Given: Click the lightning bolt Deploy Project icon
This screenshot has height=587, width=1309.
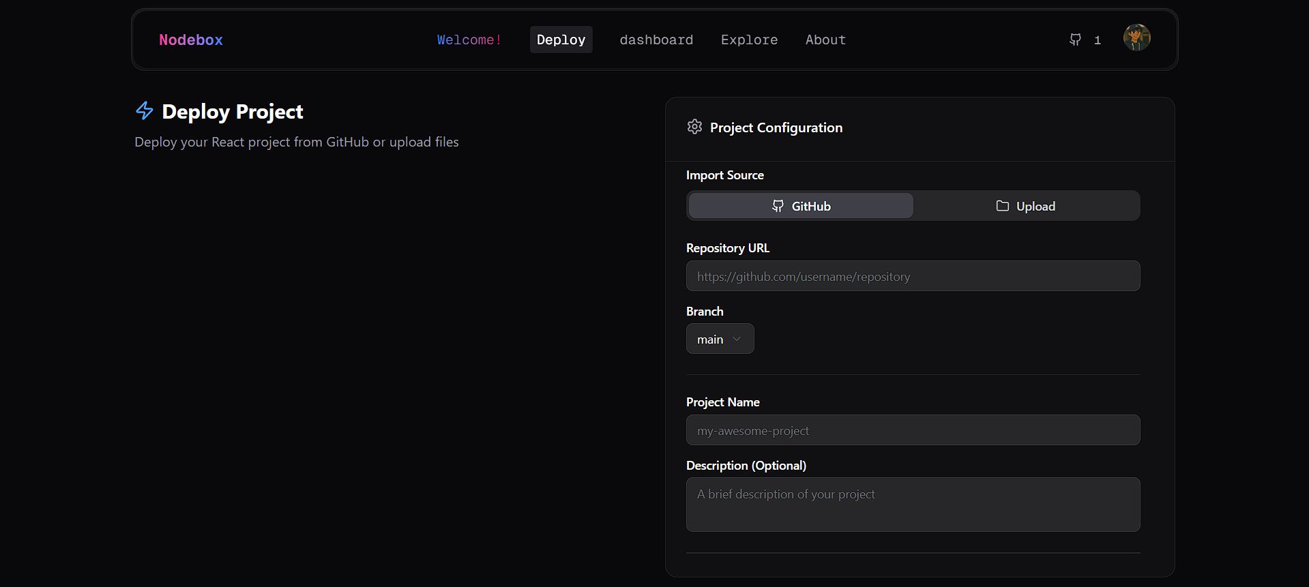Looking at the screenshot, I should (x=145, y=110).
